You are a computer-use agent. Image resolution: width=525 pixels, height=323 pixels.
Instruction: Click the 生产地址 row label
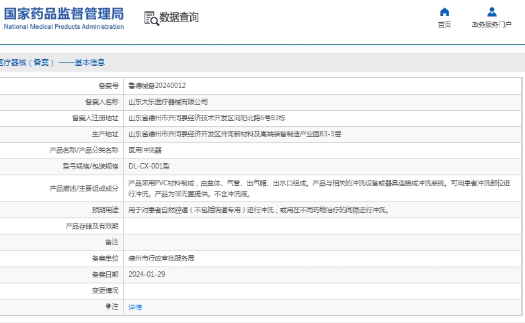point(105,134)
